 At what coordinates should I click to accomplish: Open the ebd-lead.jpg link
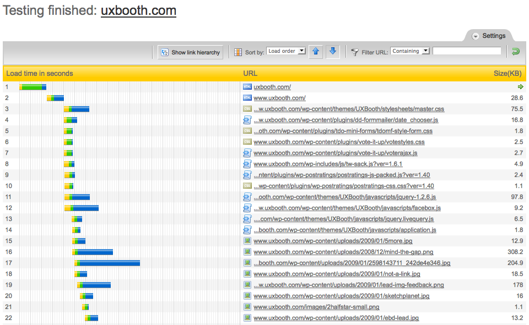(x=336, y=318)
